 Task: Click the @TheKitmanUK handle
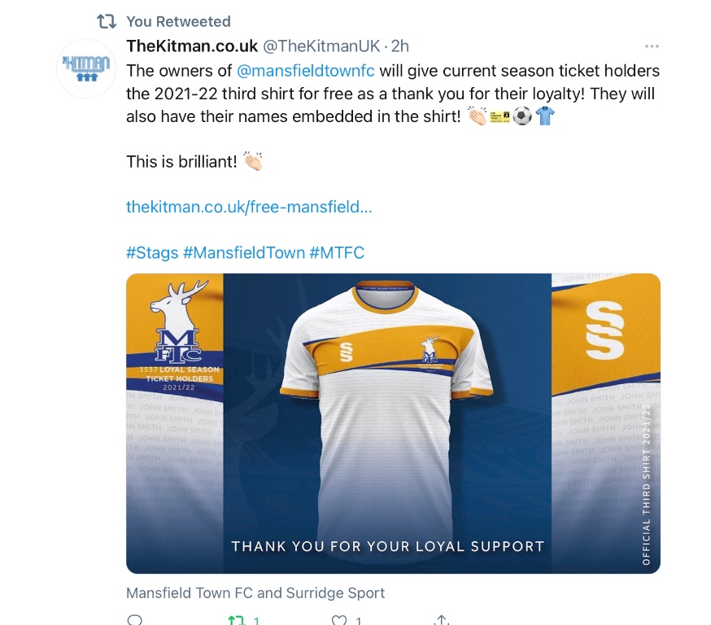pyautogui.click(x=321, y=46)
